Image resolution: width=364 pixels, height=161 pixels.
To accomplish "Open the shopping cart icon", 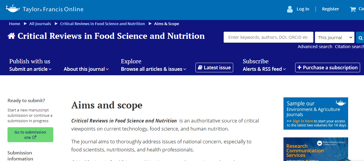I will 353,9.
